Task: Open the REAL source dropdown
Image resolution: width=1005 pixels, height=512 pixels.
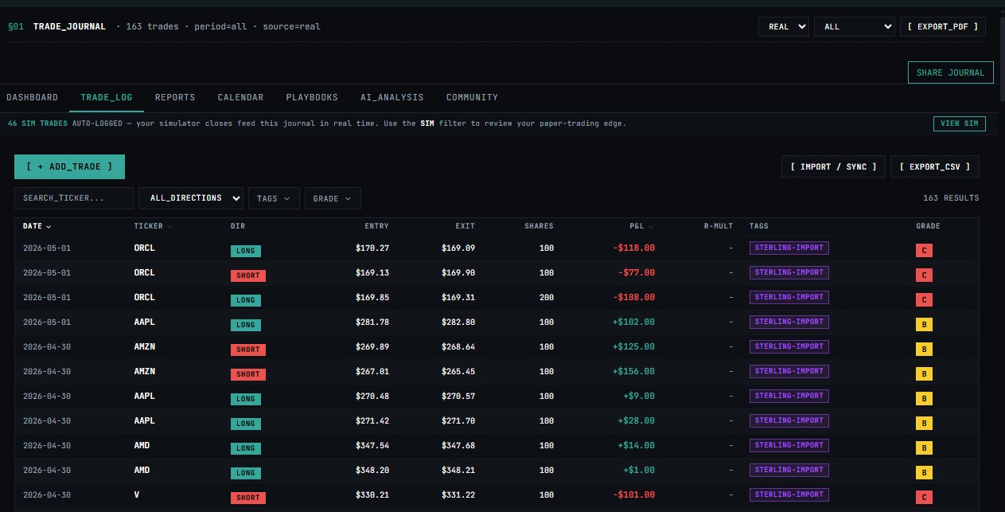Action: [784, 27]
